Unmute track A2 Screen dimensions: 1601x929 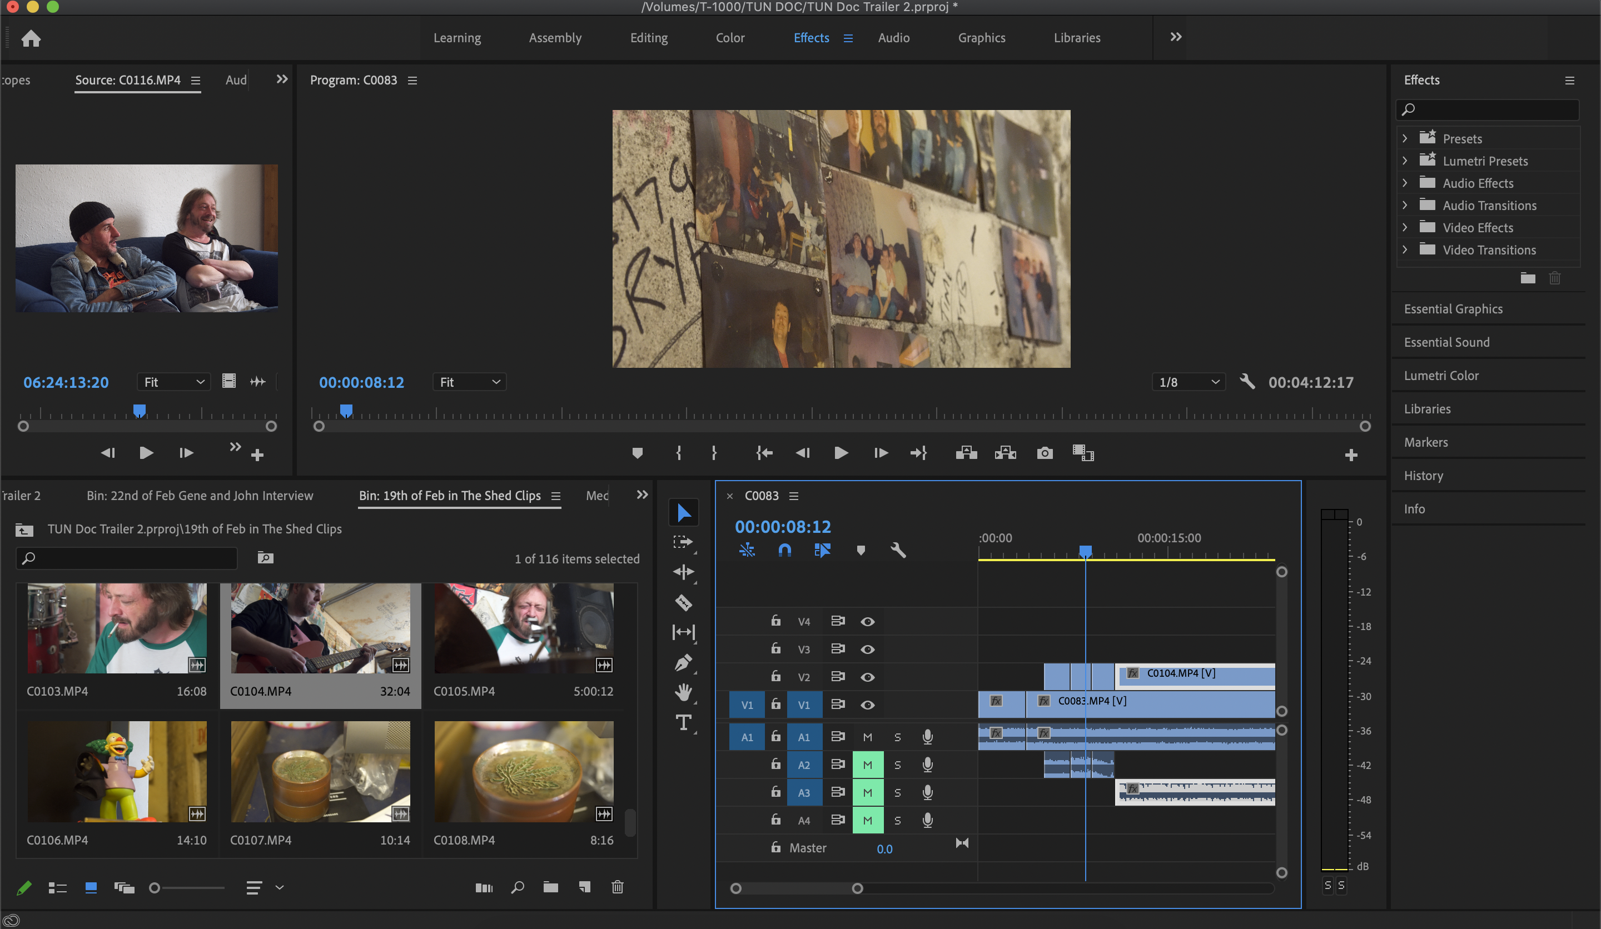pyautogui.click(x=867, y=765)
